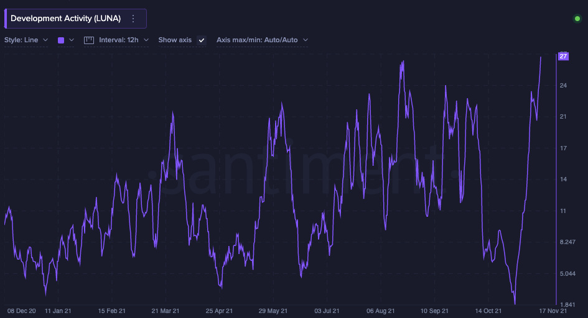
Task: Click the 08 Dec 20 date label
Action: [21, 311]
